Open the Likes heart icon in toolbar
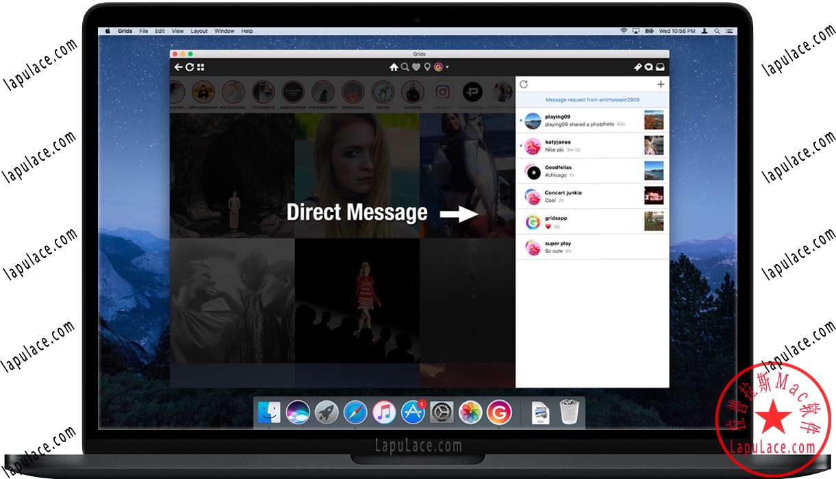 point(416,67)
